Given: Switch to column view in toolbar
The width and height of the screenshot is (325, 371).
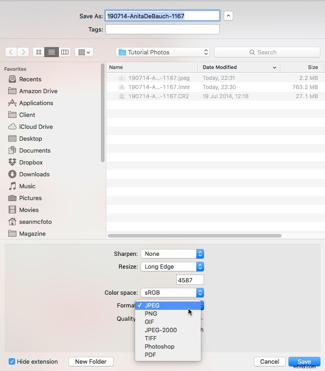Looking at the screenshot, I should [65, 52].
